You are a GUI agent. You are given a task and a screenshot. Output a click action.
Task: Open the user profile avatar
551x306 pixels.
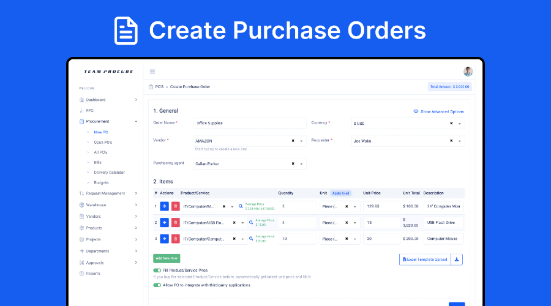point(468,72)
